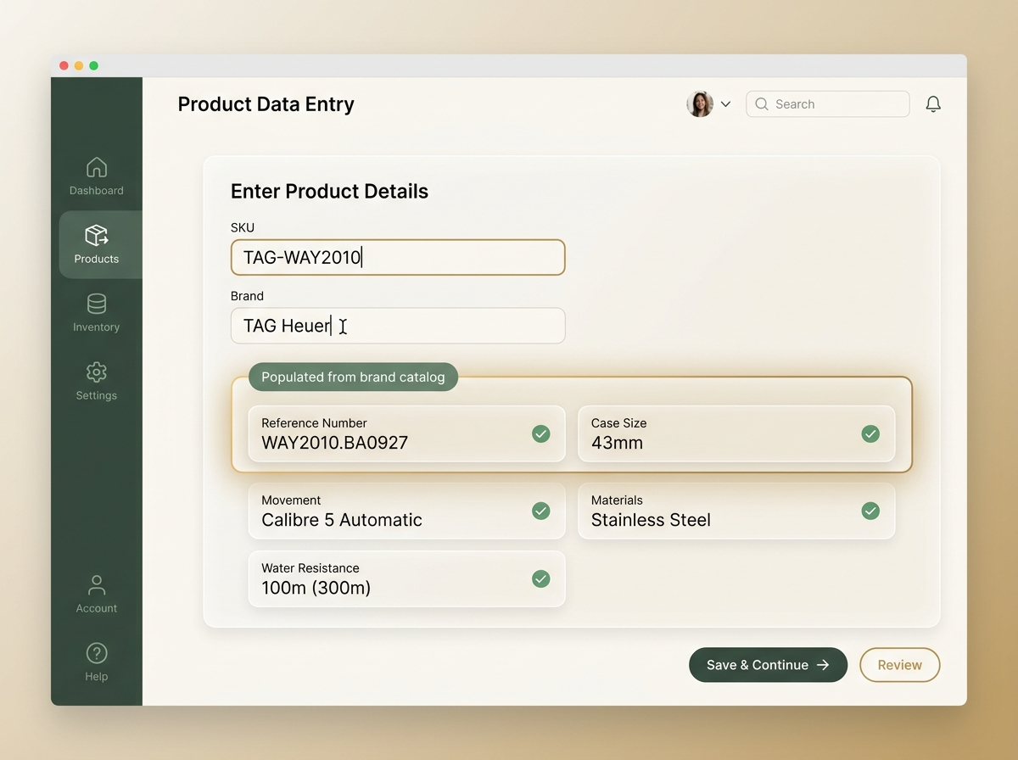The height and width of the screenshot is (760, 1018).
Task: Go to the Help label in sidebar
Action: [97, 677]
